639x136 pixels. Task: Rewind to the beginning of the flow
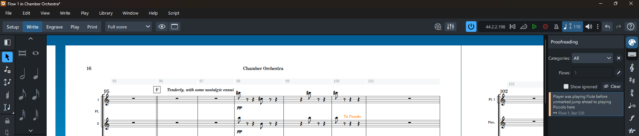pyautogui.click(x=513, y=27)
